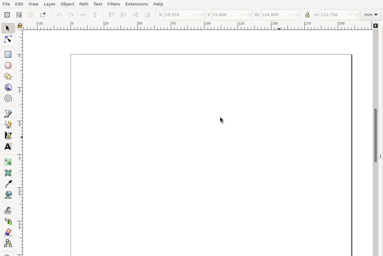This screenshot has height=256, width=383.
Task: Click the W width input field
Action: click(275, 14)
